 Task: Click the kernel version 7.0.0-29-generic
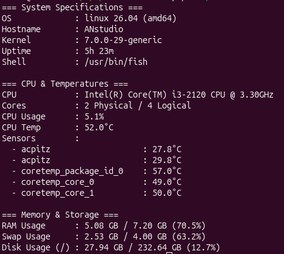click(x=123, y=40)
